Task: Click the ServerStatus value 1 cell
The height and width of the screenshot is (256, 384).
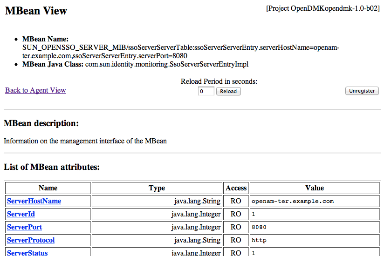Action: pos(315,252)
